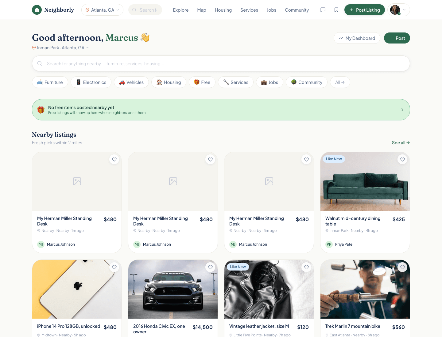
Task: Open the free items banner chevron
Action: tap(402, 110)
